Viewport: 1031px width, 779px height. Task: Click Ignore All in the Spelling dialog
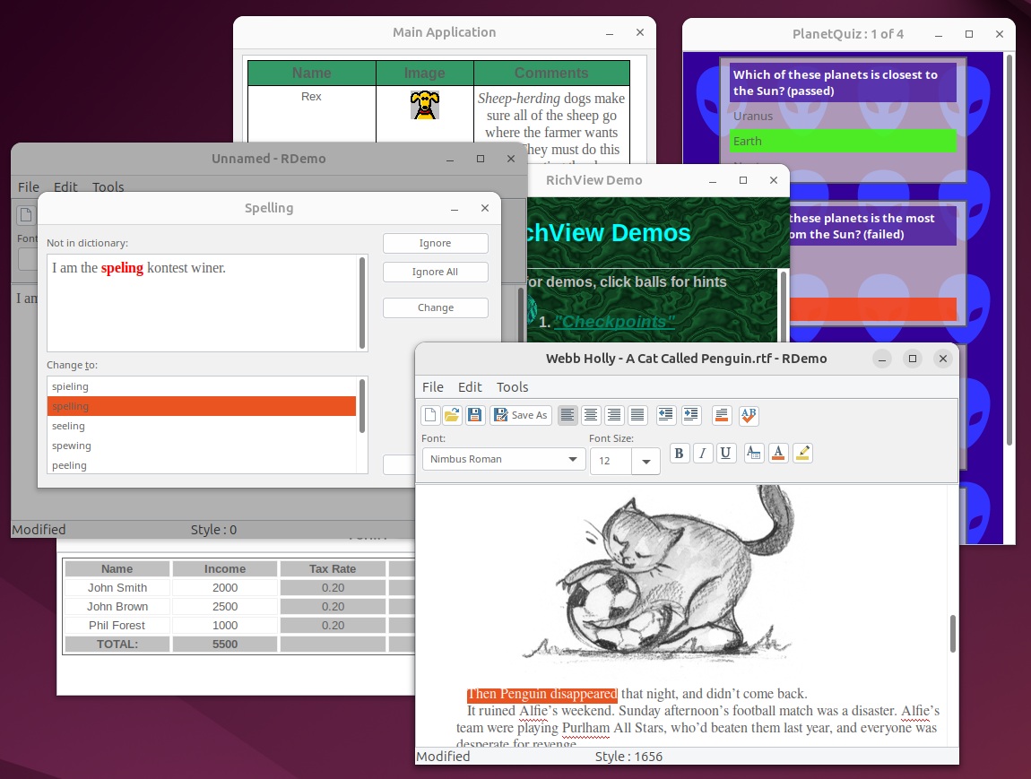pyautogui.click(x=435, y=272)
